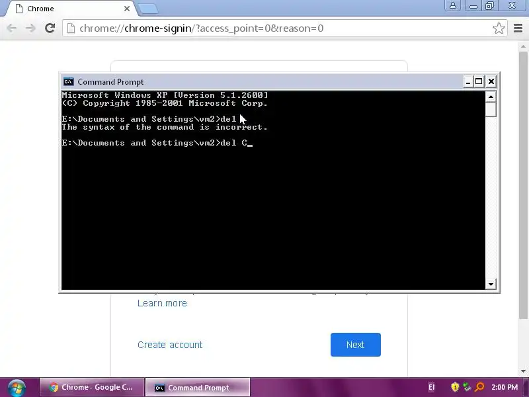Bookmark this page using the star icon
Image resolution: width=529 pixels, height=397 pixels.
tap(499, 28)
